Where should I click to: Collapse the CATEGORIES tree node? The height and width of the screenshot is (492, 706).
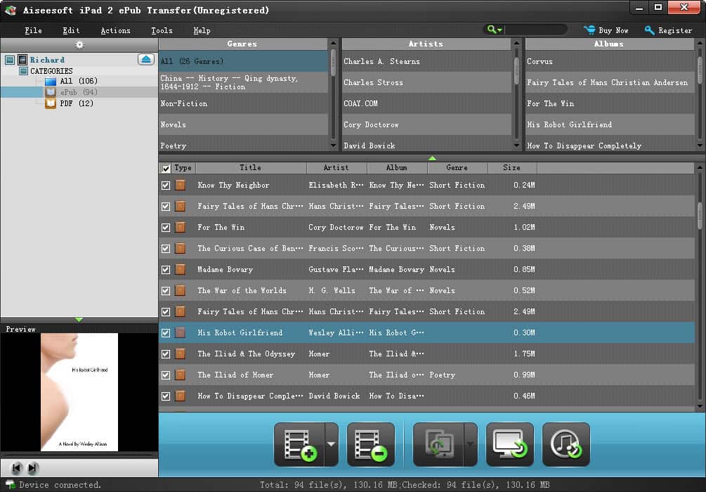(x=23, y=71)
